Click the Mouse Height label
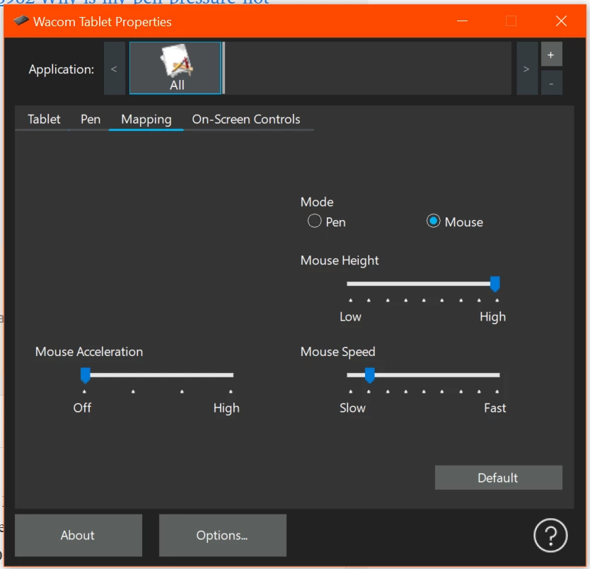 tap(340, 260)
